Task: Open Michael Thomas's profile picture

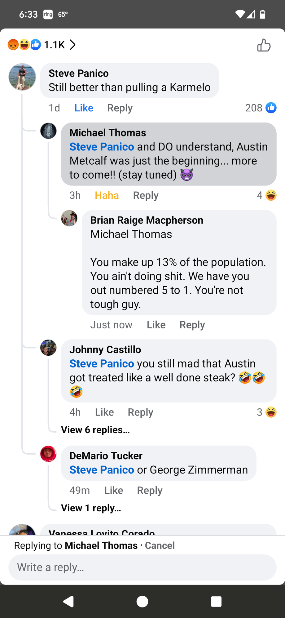Action: 48,131
